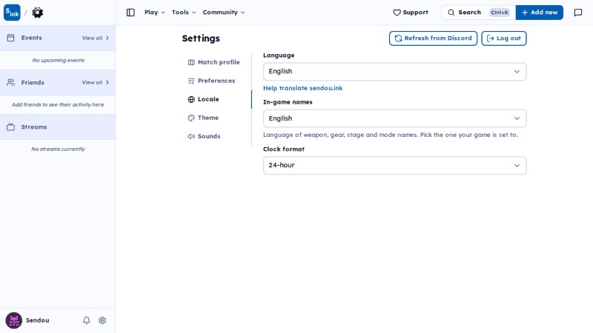Click the Events calendar icon

coord(10,38)
